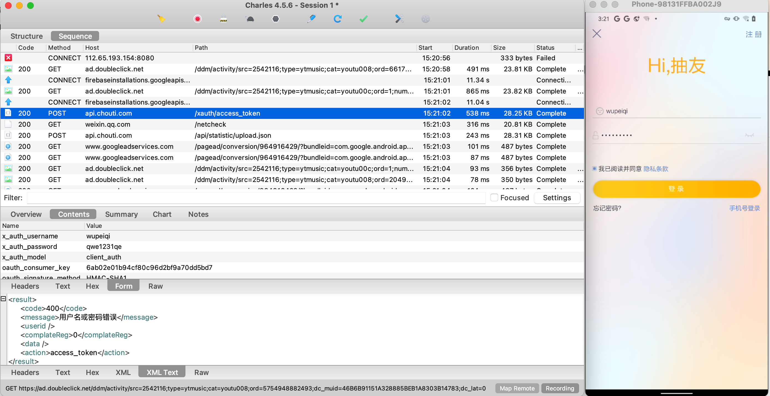Open the Notes tab

pyautogui.click(x=198, y=214)
